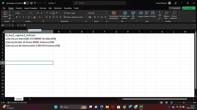Click the center align icon
The height and width of the screenshot is (110, 197).
pyautogui.click(x=50, y=17)
